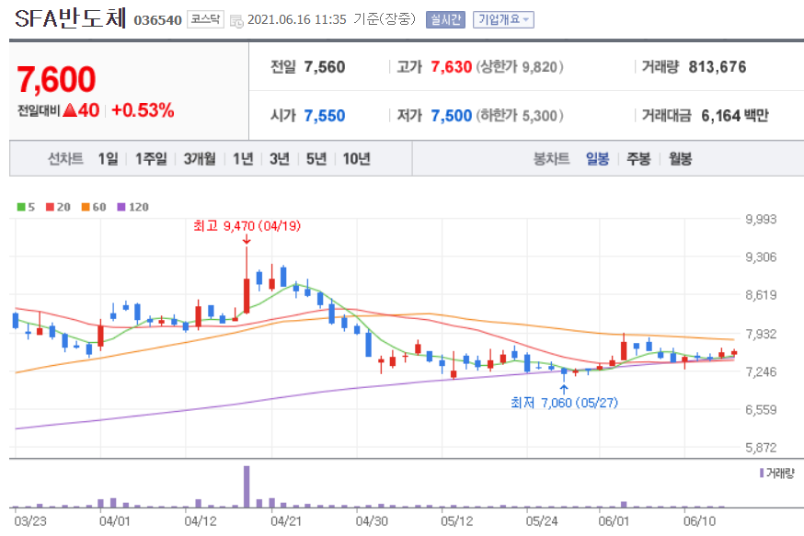804x536 pixels.
Task: Click the SFA반도체 stock name title
Action: point(70,18)
